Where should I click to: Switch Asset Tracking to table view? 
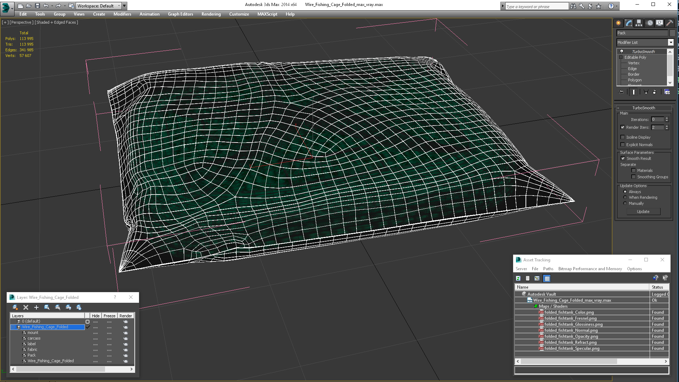[x=547, y=278]
